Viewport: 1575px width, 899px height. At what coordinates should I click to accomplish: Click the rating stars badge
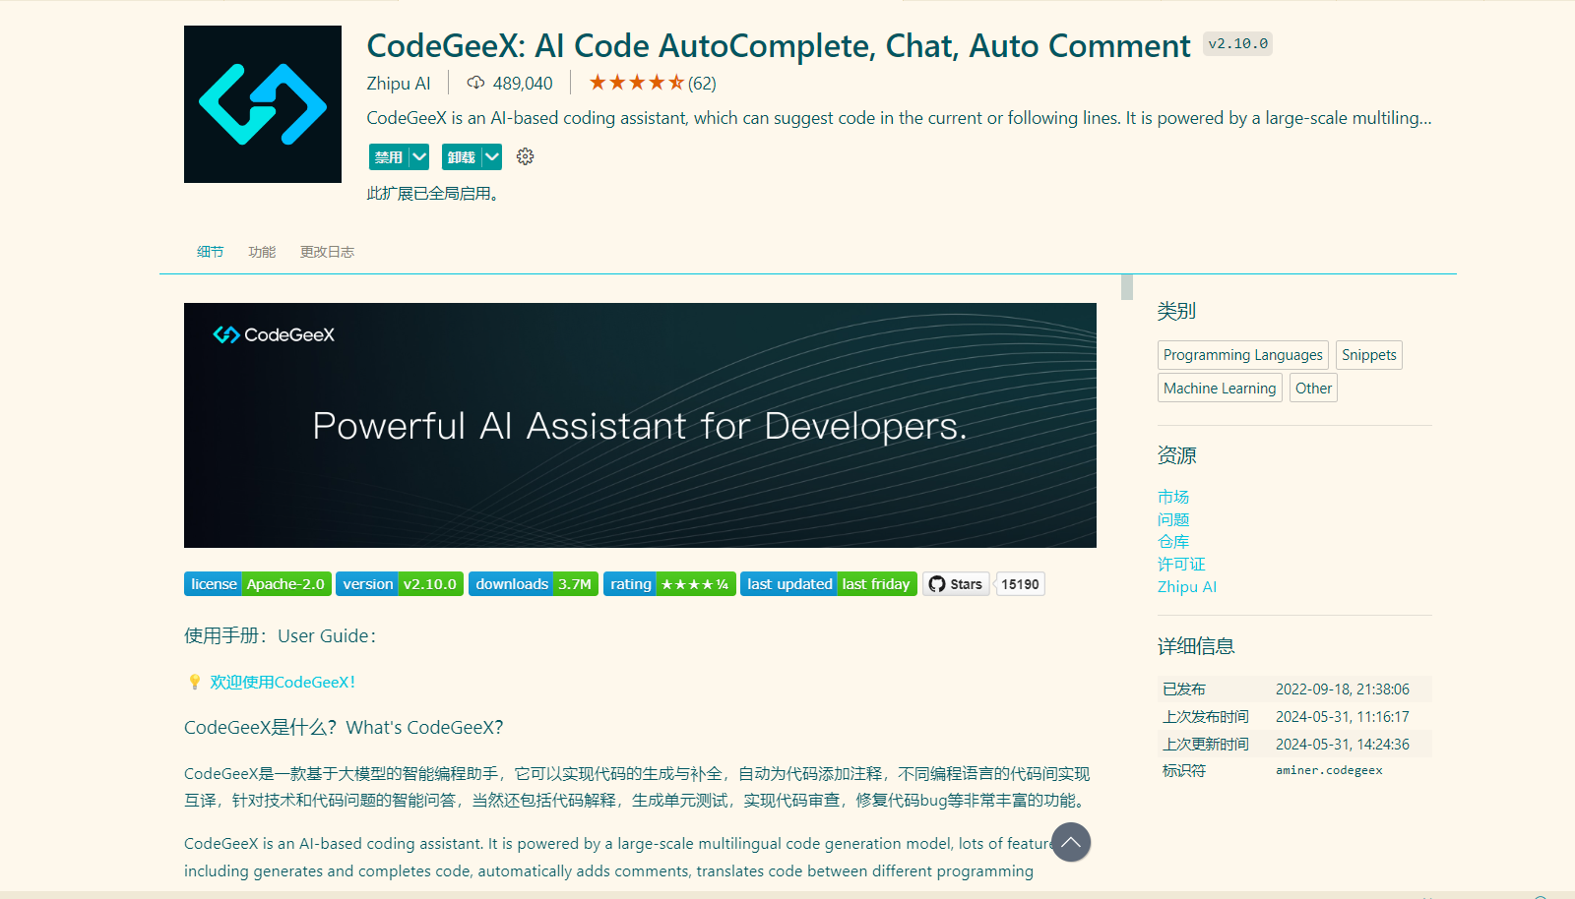pyautogui.click(x=669, y=584)
